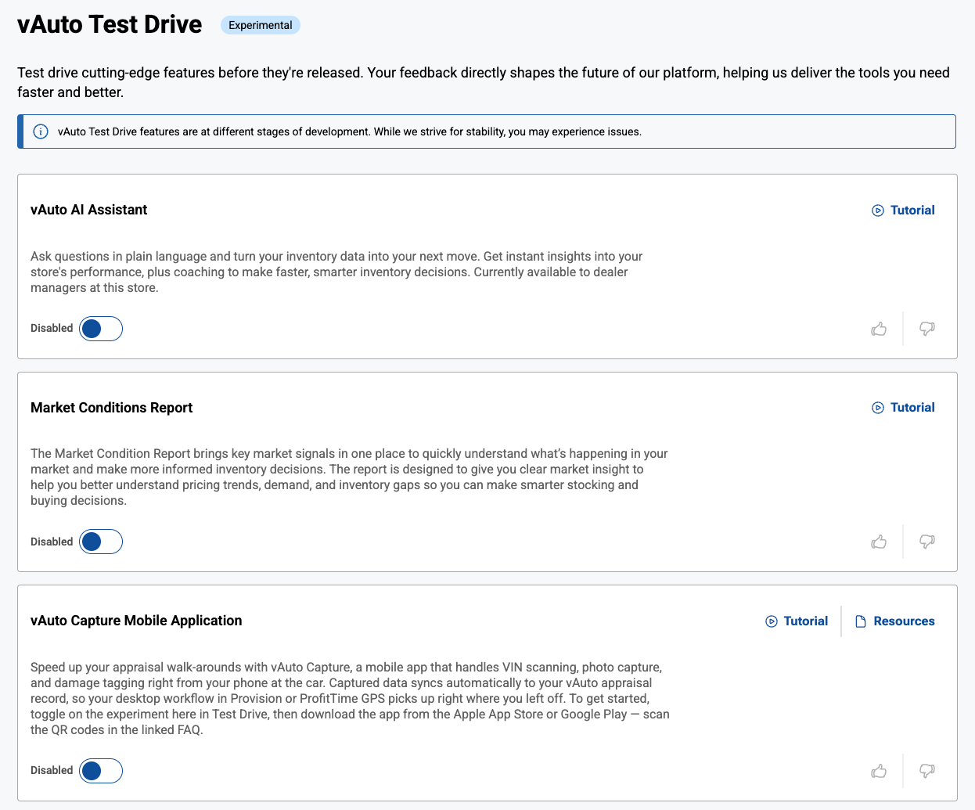Turn on vAuto Capture Mobile Application toggle
975x810 pixels.
click(101, 771)
